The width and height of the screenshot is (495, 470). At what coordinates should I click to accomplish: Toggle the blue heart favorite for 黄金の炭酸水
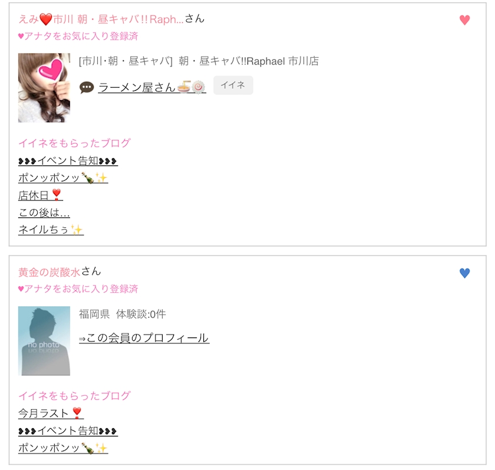[464, 273]
